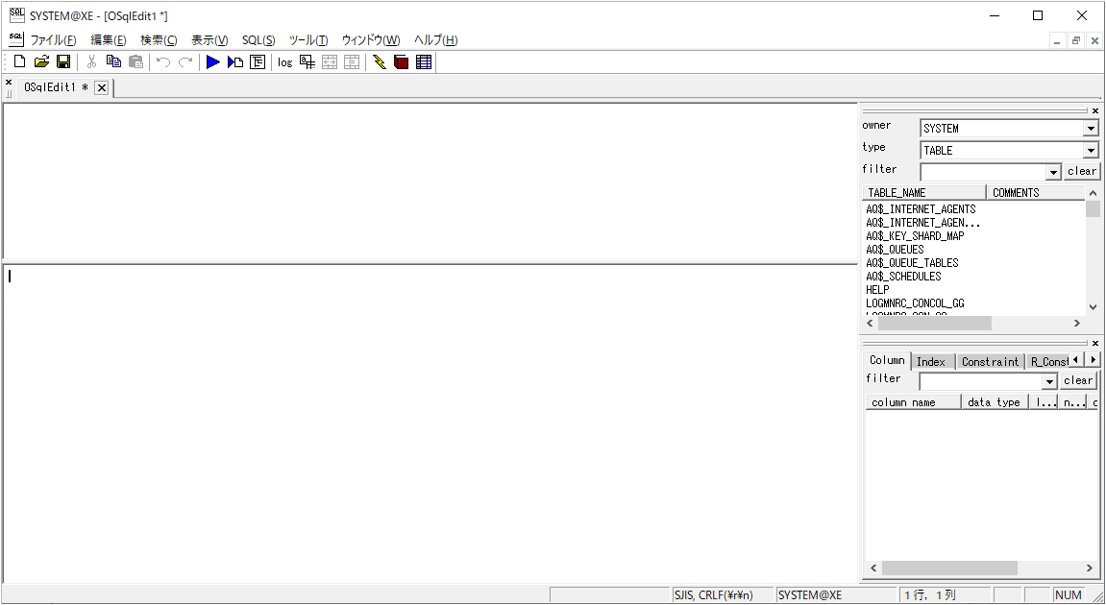Open the SQL(S) menu

[258, 40]
